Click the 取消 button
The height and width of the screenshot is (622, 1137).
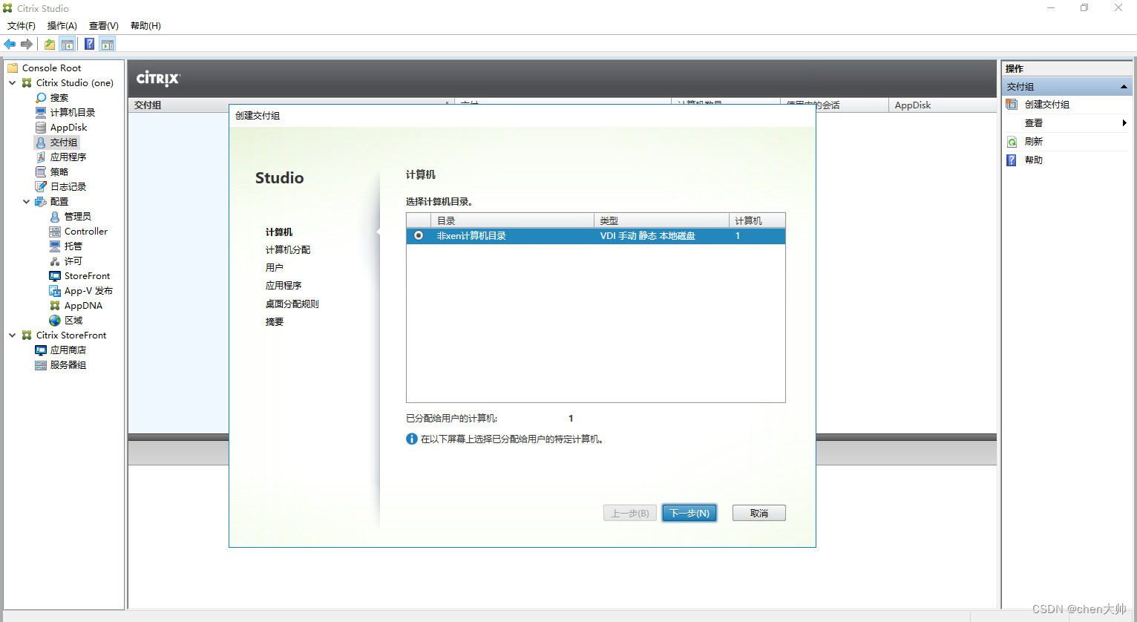click(758, 513)
